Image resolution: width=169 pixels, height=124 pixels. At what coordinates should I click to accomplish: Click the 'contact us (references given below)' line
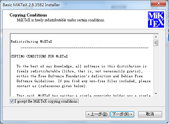pos(52,86)
